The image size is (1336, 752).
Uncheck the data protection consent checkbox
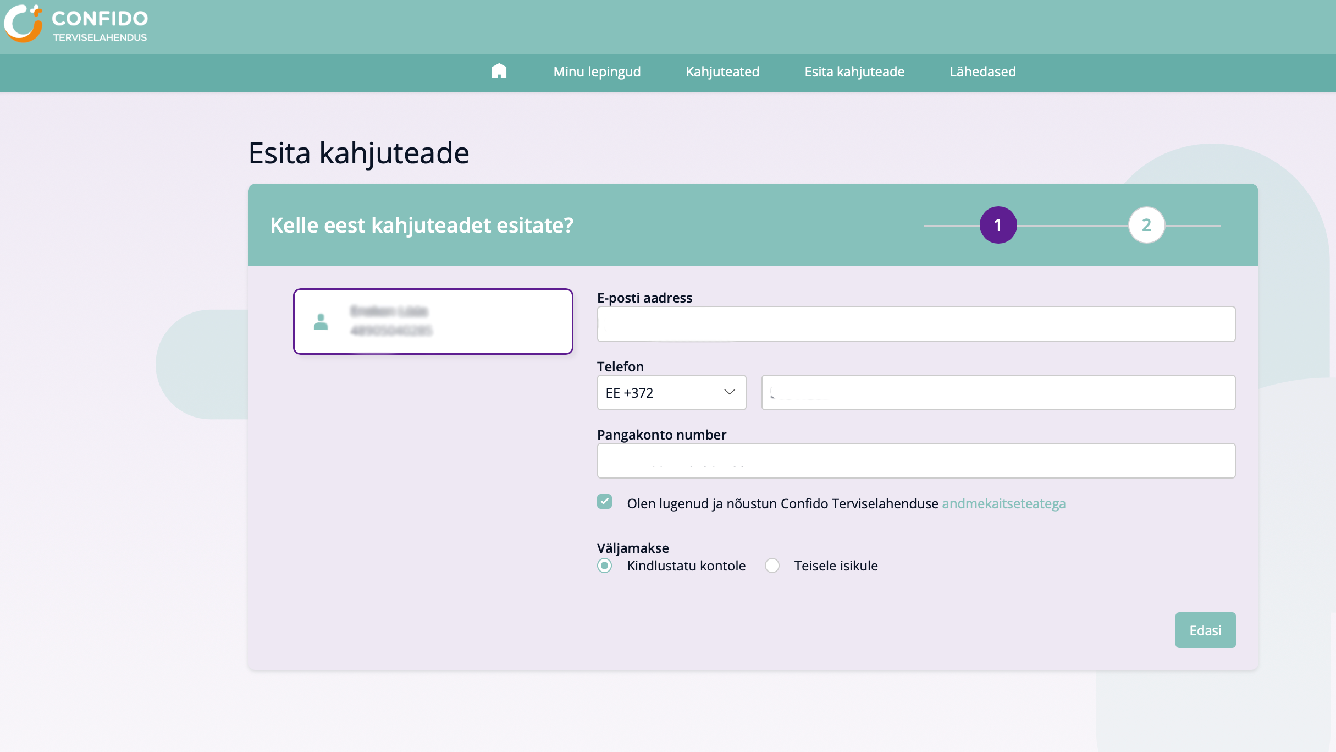pos(605,502)
